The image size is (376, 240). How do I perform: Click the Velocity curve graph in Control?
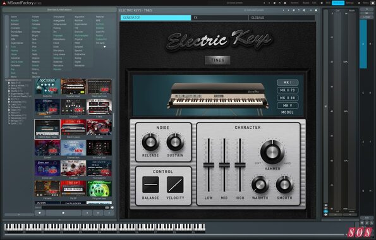pos(175,184)
